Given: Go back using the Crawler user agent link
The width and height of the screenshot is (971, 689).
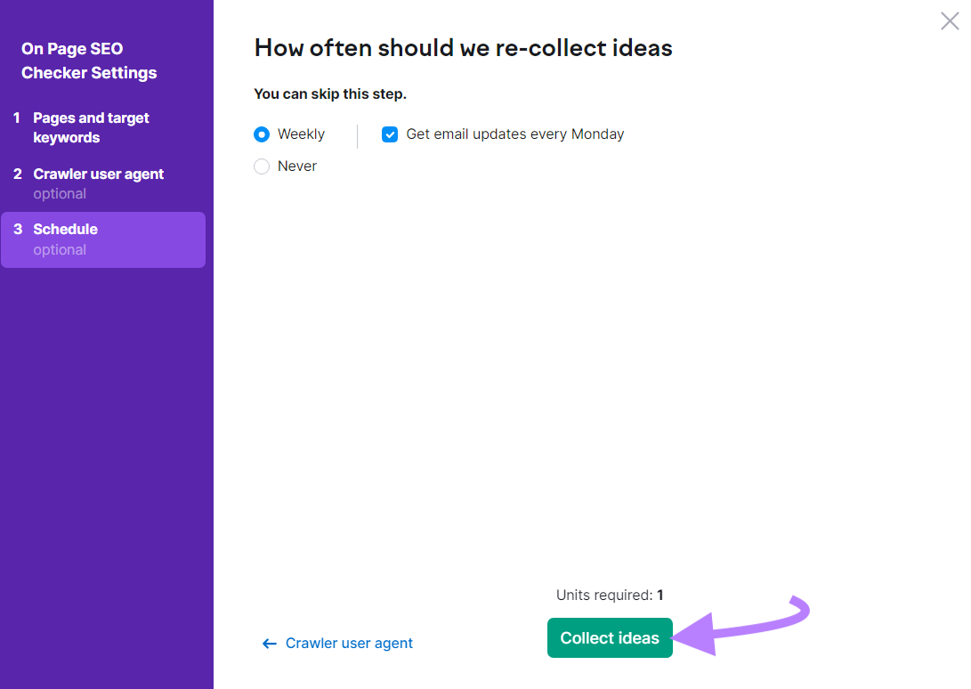Looking at the screenshot, I should click(x=349, y=643).
